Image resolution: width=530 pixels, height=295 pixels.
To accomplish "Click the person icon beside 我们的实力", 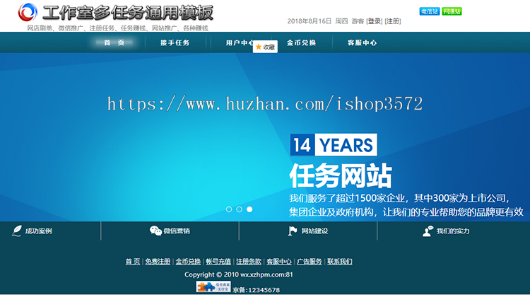I will (428, 231).
